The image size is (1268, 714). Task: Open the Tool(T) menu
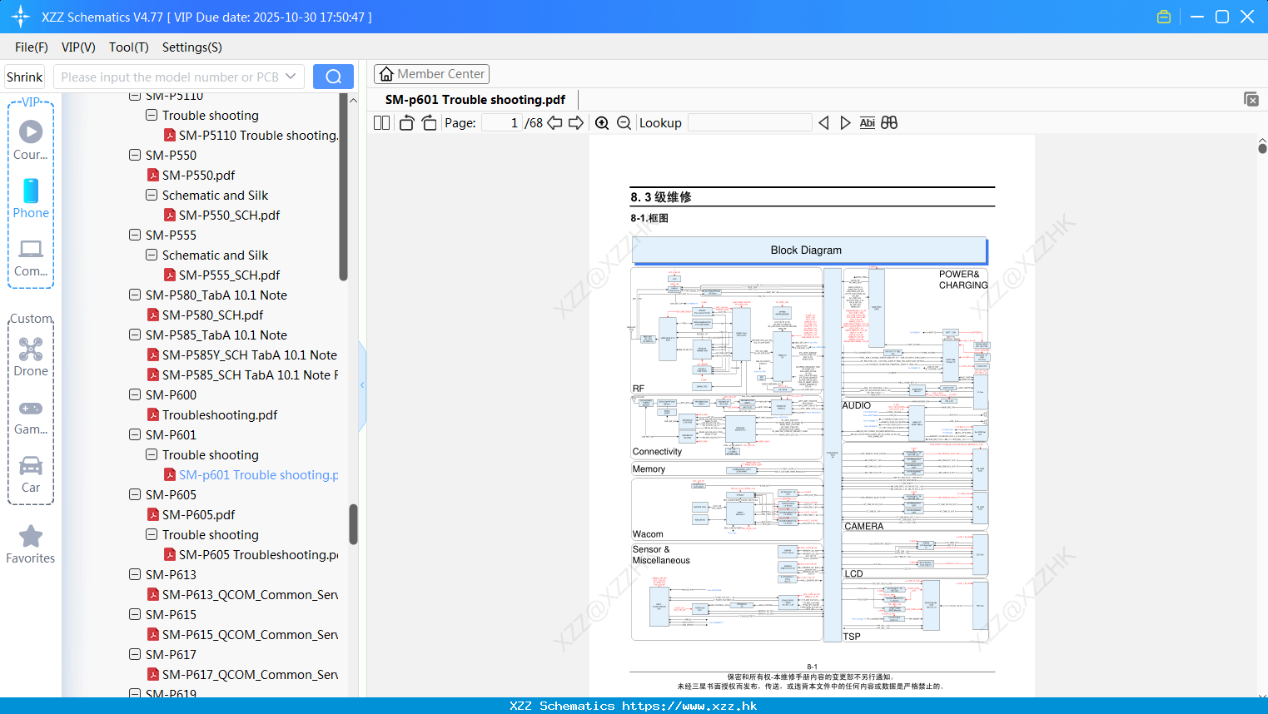click(129, 47)
